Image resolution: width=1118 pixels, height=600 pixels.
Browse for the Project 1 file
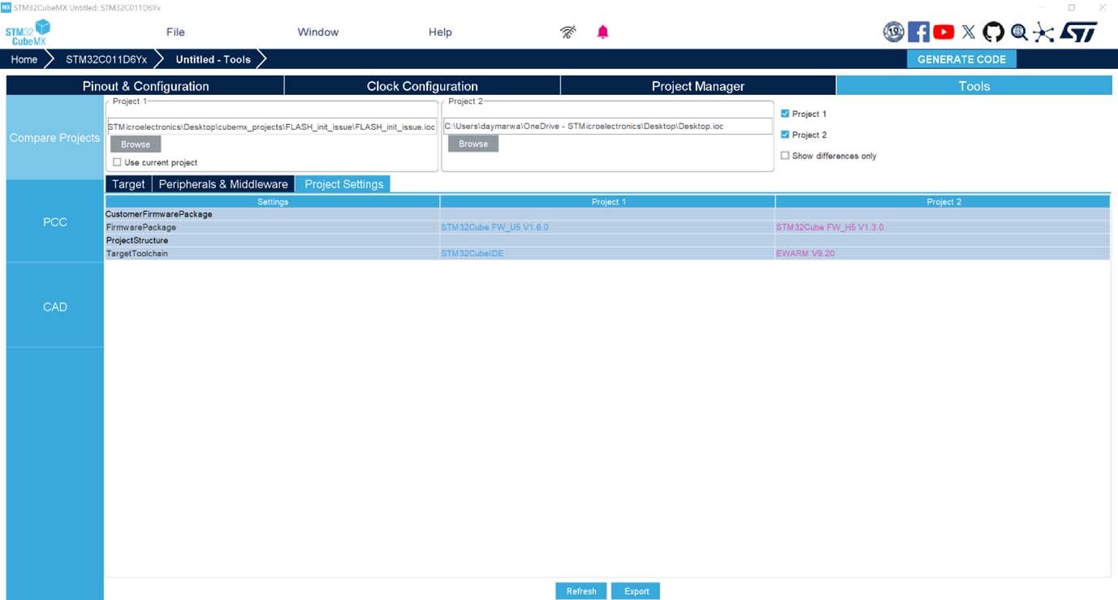tap(136, 144)
